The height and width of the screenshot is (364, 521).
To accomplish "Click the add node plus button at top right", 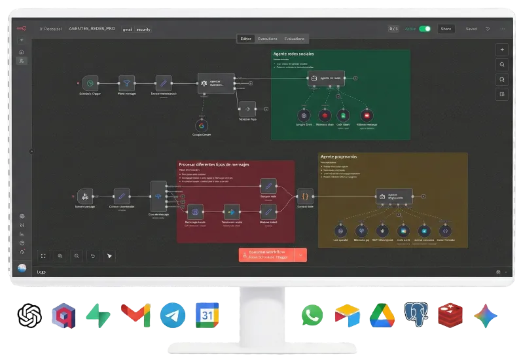I will [502, 50].
